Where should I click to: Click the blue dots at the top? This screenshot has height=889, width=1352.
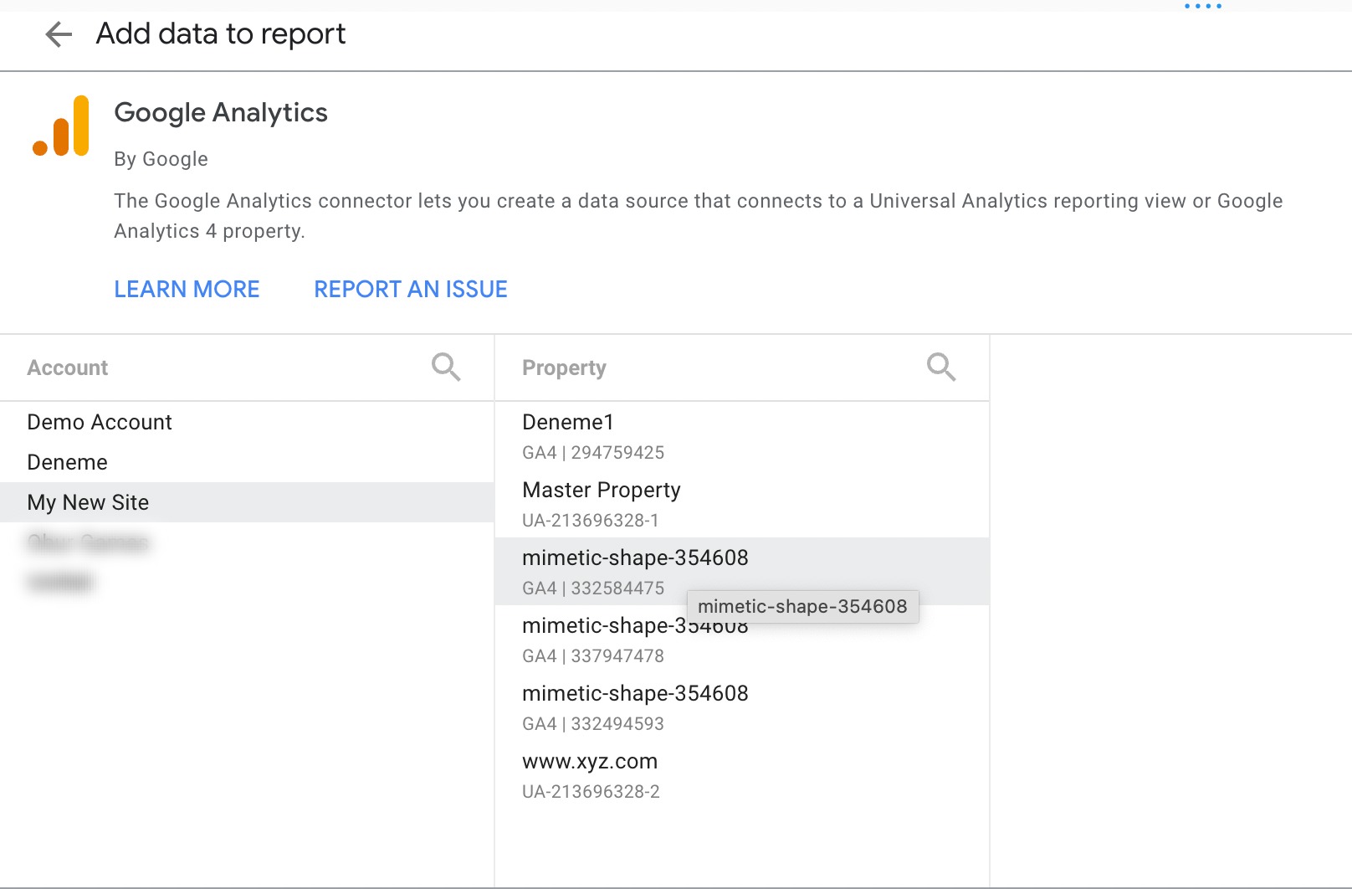(1203, 6)
